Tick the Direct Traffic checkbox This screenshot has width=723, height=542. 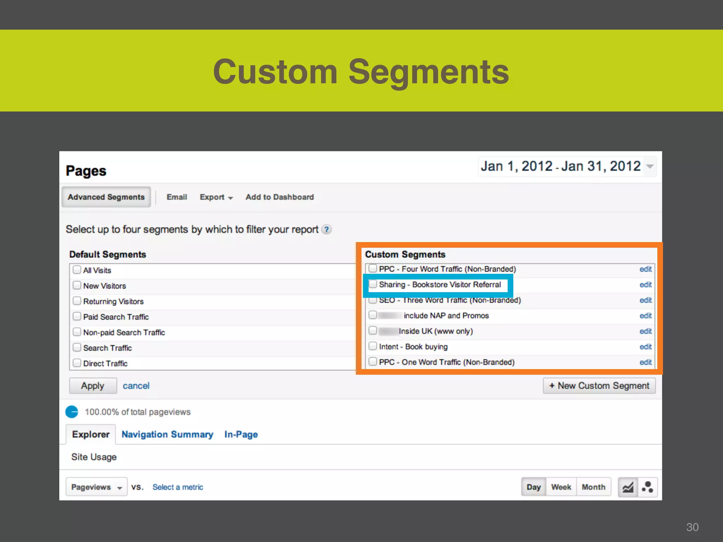[x=77, y=363]
